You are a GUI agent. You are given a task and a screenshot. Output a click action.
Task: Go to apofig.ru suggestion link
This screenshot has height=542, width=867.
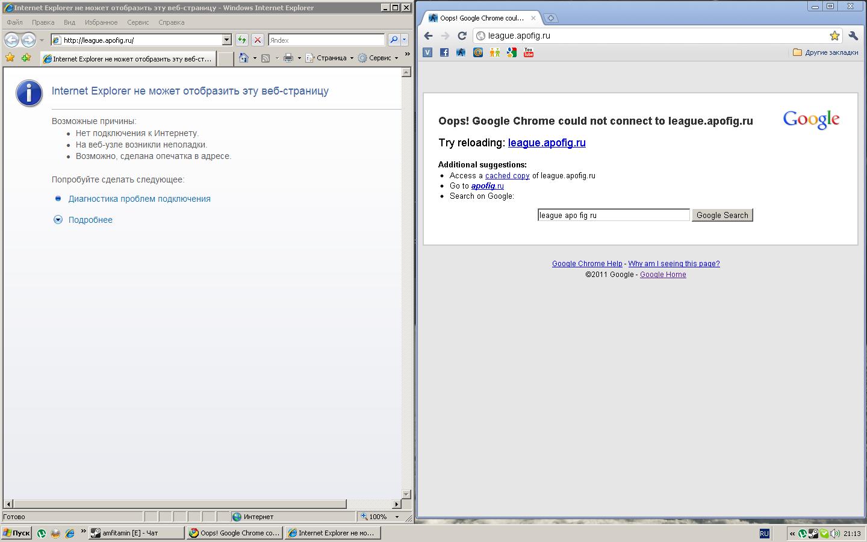488,186
